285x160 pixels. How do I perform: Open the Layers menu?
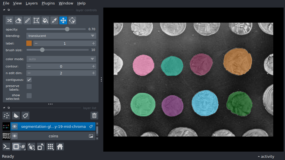click(32, 3)
